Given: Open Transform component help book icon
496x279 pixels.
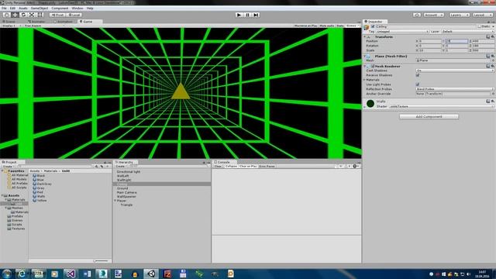Looking at the screenshot, I should (x=487, y=37).
